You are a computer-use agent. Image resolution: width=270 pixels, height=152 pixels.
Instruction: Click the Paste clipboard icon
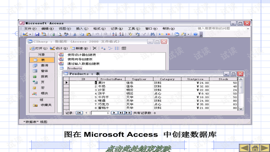(x=89, y=34)
